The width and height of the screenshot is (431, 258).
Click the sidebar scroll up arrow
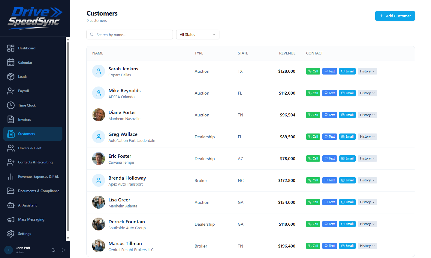(68, 39)
